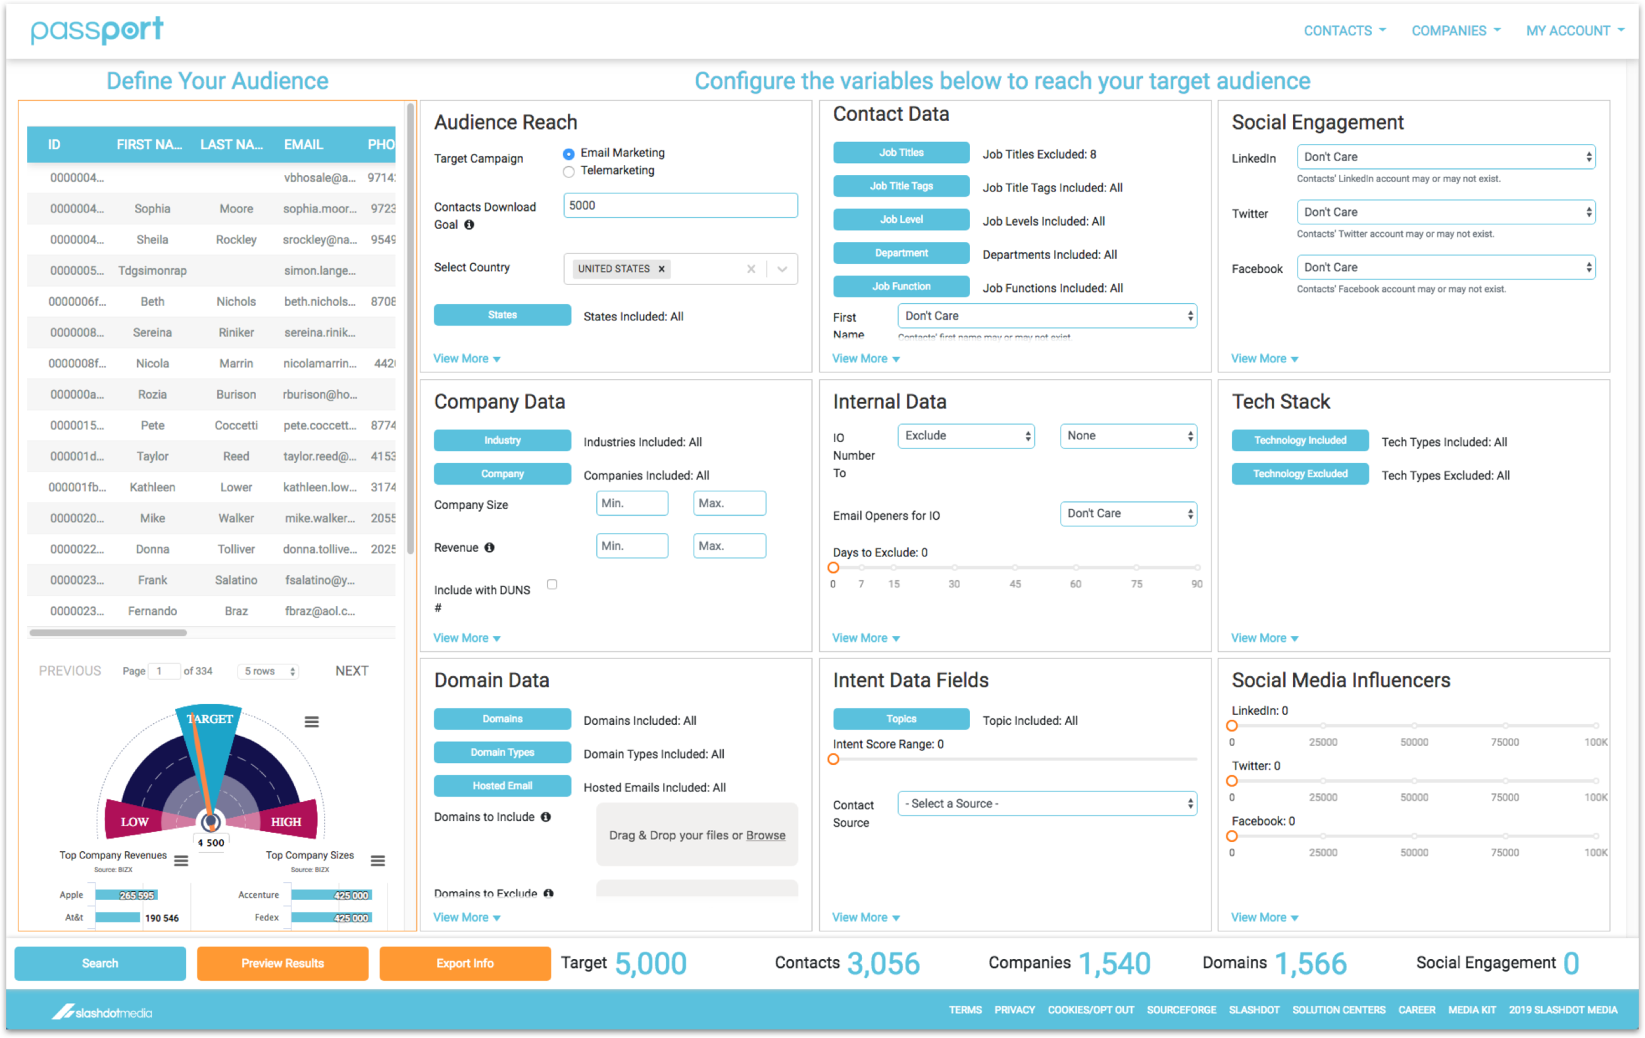This screenshot has height=1038, width=1645.
Task: Open the PRIVACY footer link
Action: tap(1015, 1010)
